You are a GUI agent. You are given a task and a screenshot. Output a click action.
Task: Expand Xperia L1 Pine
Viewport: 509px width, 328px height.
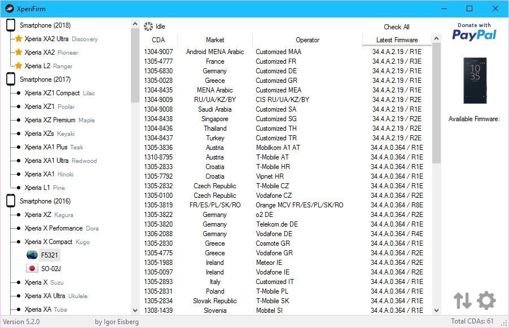click(45, 188)
